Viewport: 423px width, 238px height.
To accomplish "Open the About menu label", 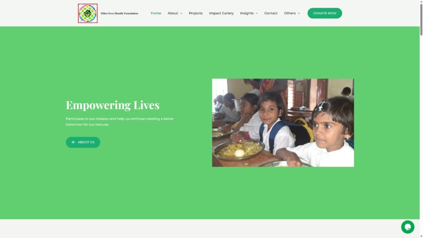I will [x=173, y=13].
